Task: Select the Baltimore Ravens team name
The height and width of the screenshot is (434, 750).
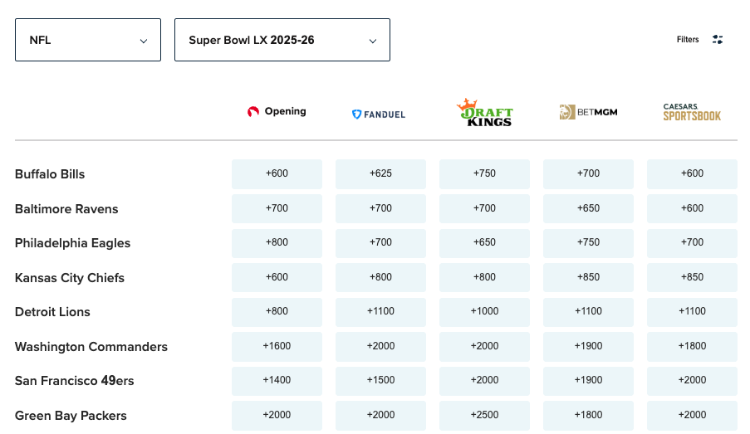Action: click(66, 209)
